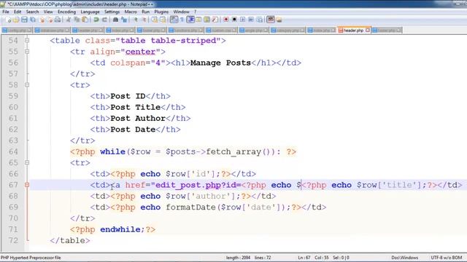Click the green Undo arrow icon

96,20
